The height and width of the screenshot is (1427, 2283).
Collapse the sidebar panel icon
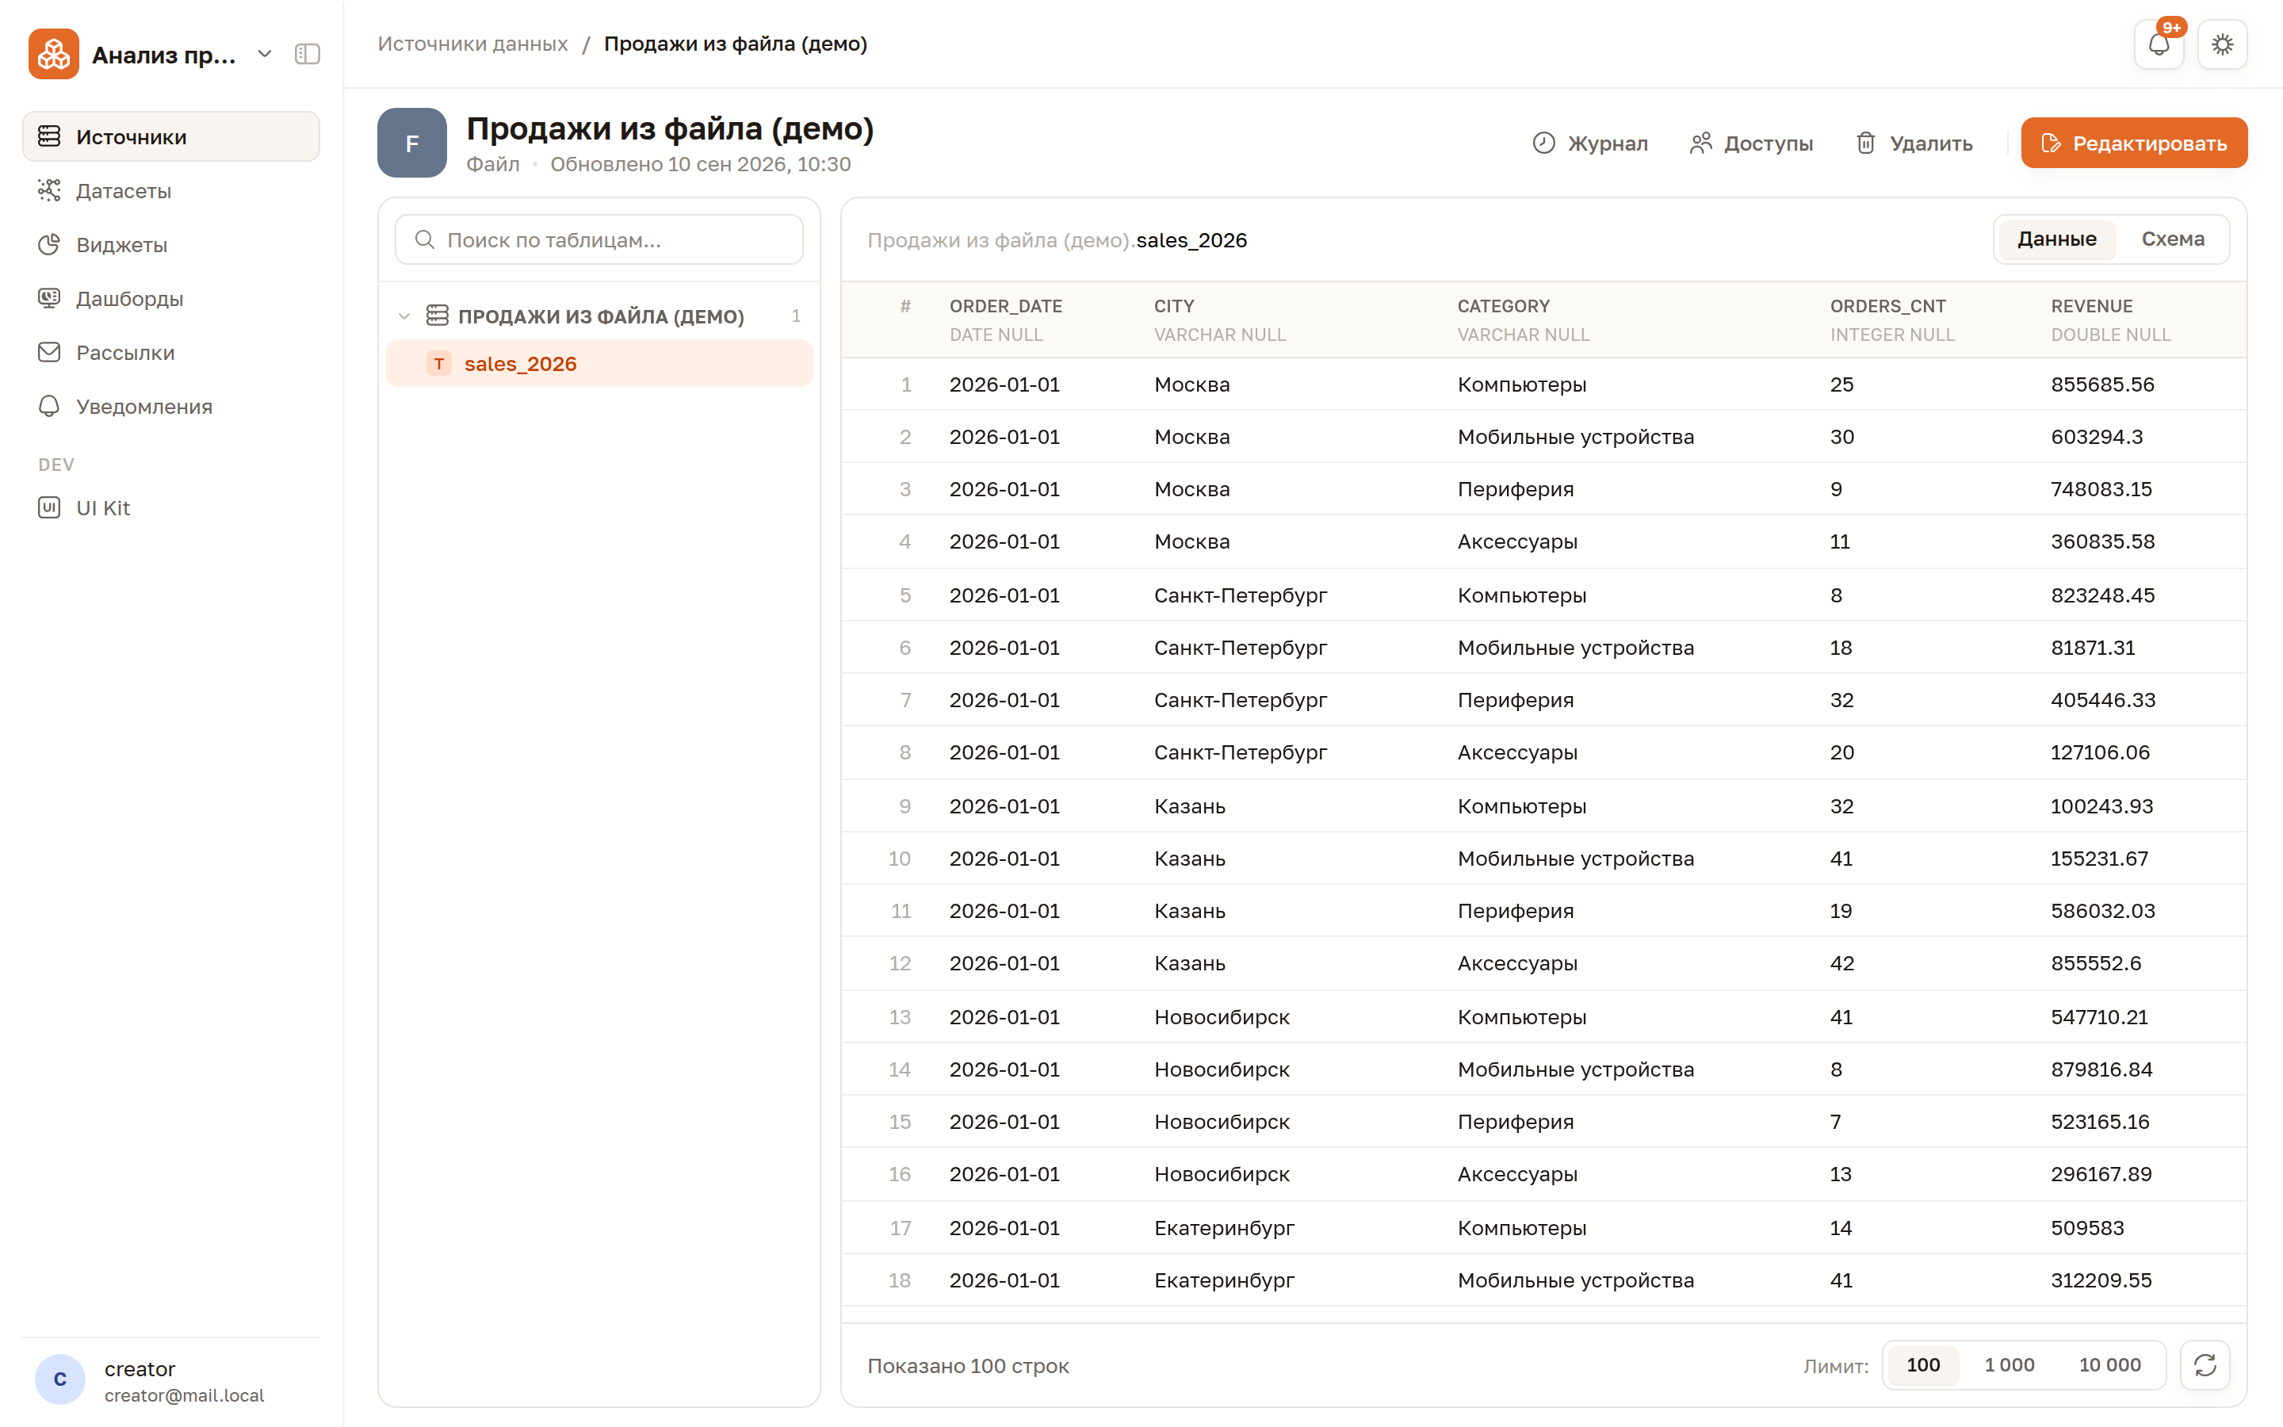pos(308,54)
